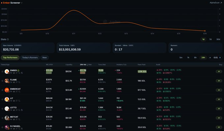This screenshot has height=131, width=224.
Task: Select the 7d stats range
Action: click(210, 39)
